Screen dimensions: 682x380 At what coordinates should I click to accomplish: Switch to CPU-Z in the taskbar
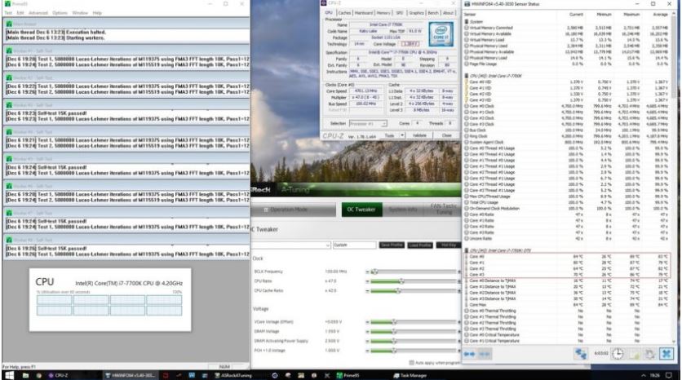coord(59,375)
